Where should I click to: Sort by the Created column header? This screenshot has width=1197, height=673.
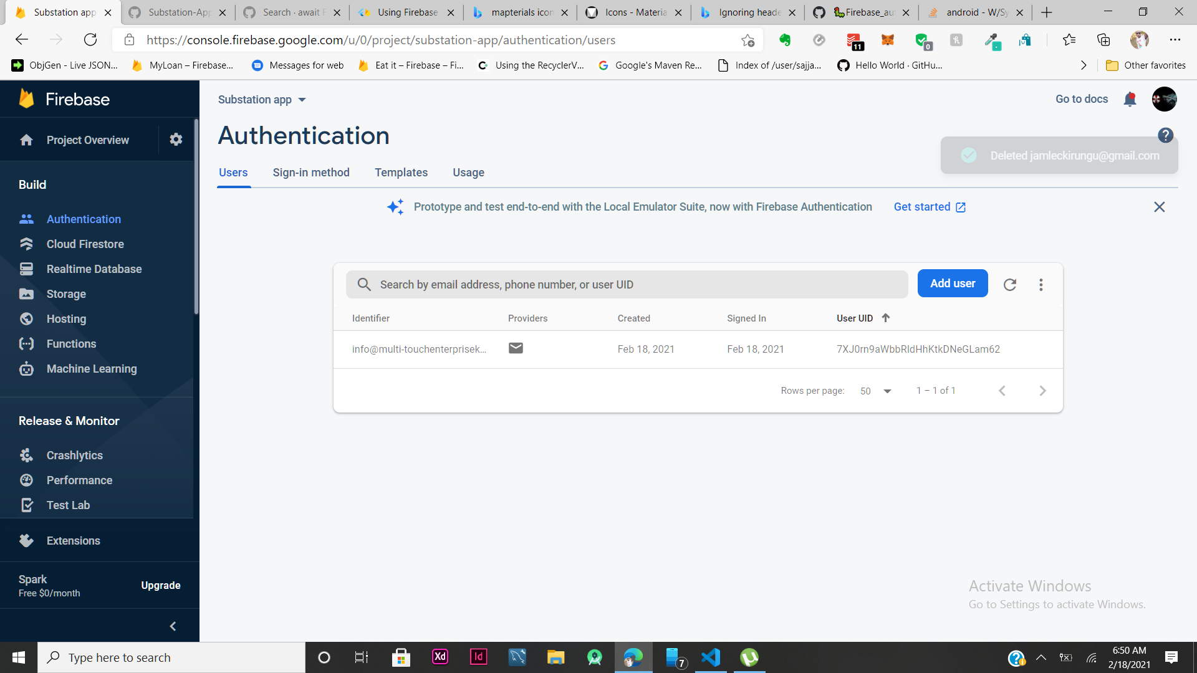(633, 318)
